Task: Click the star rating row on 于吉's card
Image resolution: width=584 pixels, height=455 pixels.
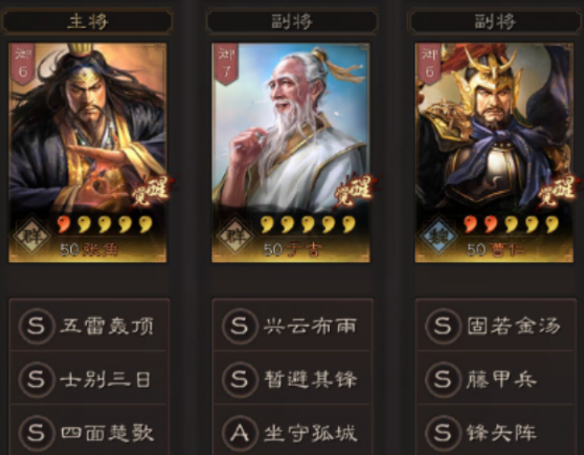Action: pyautogui.click(x=308, y=224)
